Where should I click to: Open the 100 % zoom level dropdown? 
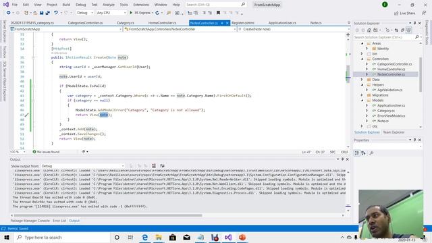(18, 152)
